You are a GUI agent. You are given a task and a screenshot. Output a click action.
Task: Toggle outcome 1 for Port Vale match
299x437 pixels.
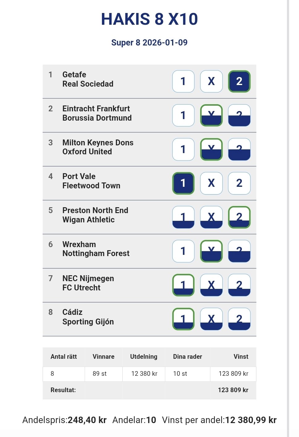183,183
